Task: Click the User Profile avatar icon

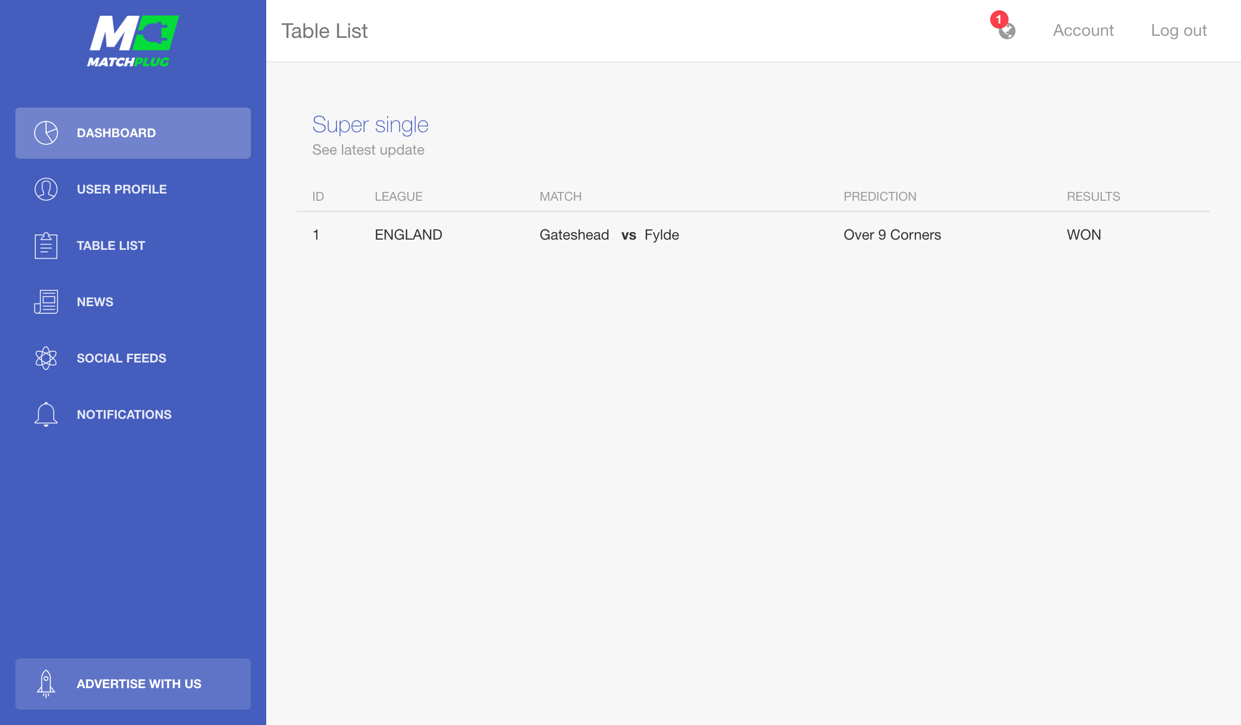Action: [x=46, y=189]
